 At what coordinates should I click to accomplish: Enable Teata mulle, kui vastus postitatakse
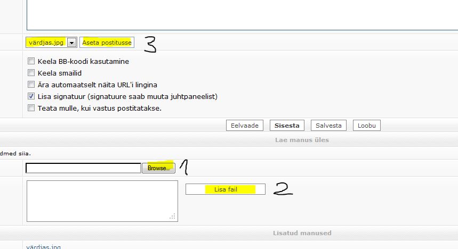(31, 108)
